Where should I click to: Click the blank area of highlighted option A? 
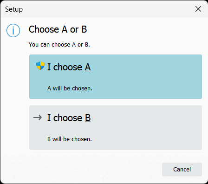[147, 77]
